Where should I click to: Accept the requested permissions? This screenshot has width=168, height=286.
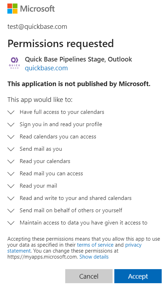138,276
